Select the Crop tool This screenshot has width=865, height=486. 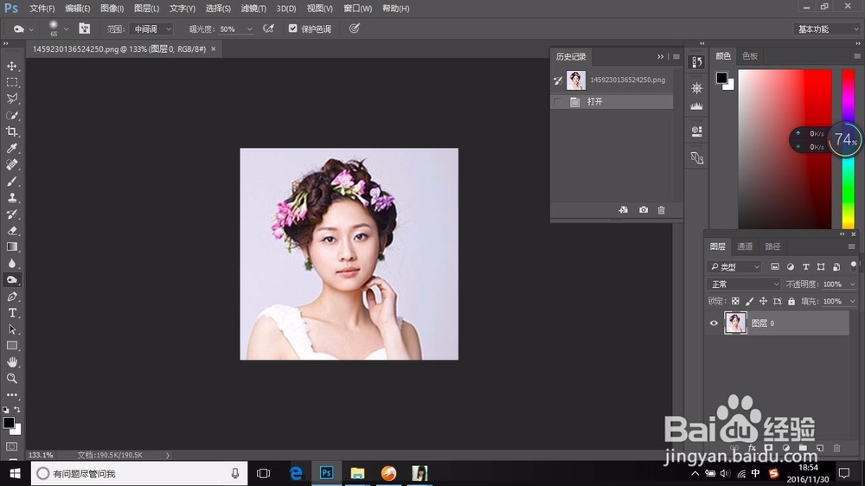click(x=11, y=131)
